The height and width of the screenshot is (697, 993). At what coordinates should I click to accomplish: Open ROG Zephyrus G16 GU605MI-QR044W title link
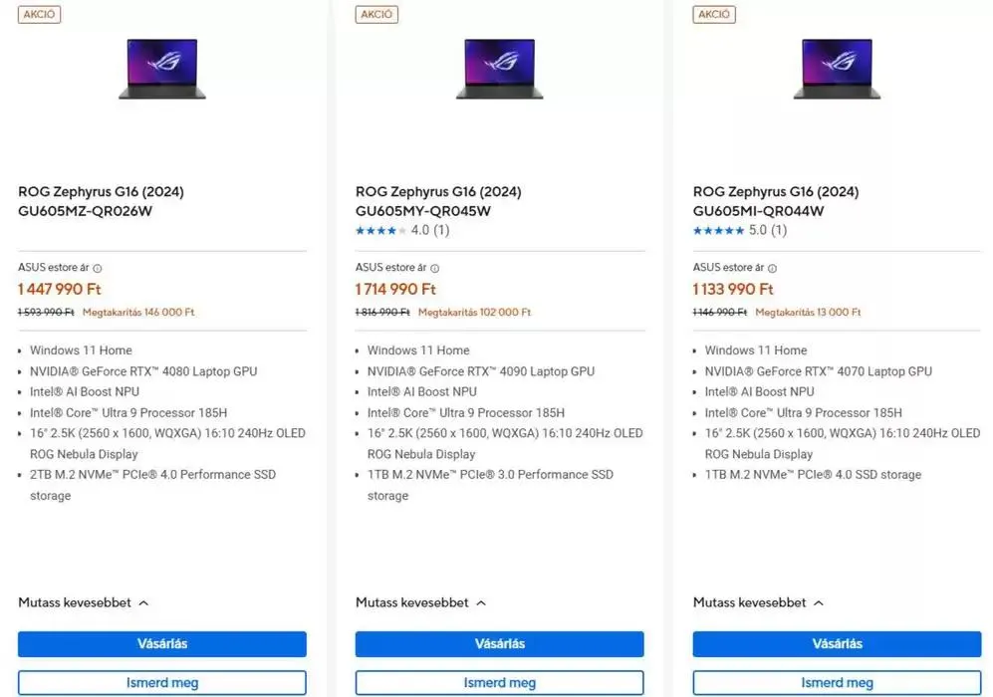tap(776, 201)
